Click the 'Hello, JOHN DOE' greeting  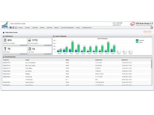117,23
